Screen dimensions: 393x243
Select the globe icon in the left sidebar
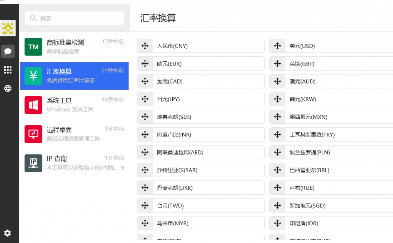(8, 88)
